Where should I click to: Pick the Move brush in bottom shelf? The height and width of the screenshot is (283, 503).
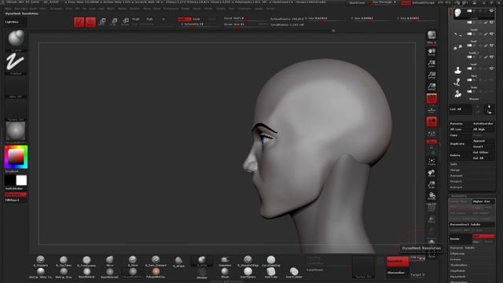pos(110,260)
